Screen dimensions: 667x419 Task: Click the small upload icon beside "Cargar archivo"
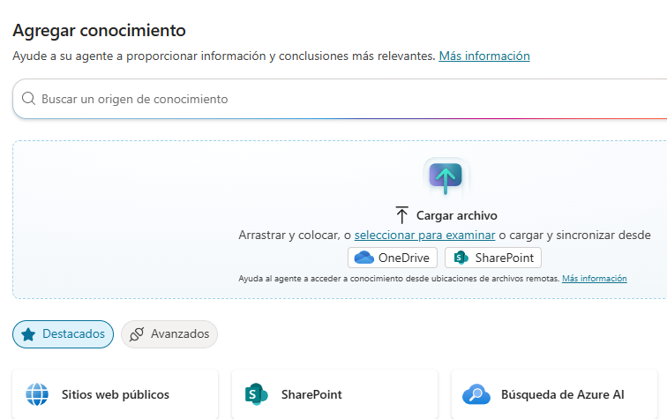click(402, 215)
